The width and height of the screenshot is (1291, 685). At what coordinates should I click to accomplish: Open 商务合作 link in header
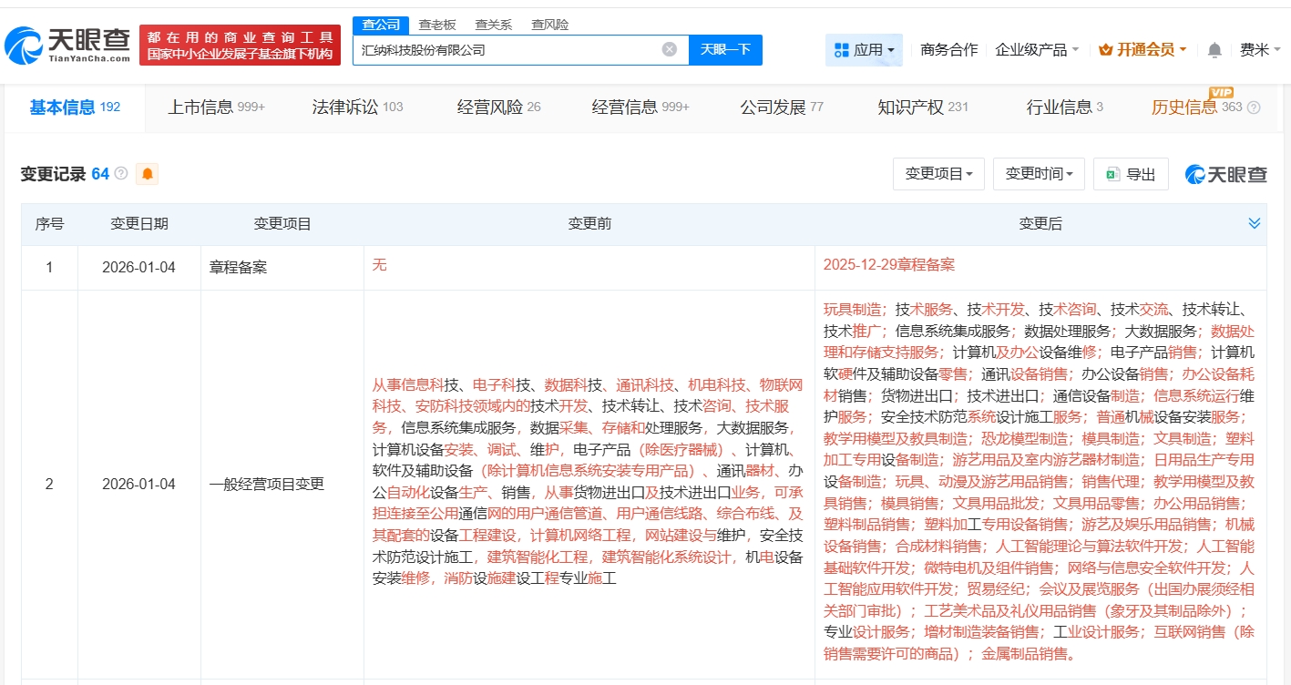click(948, 50)
